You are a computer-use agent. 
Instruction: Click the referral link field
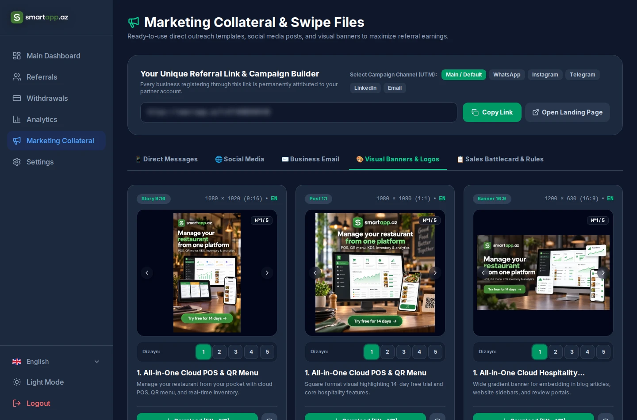coord(299,112)
